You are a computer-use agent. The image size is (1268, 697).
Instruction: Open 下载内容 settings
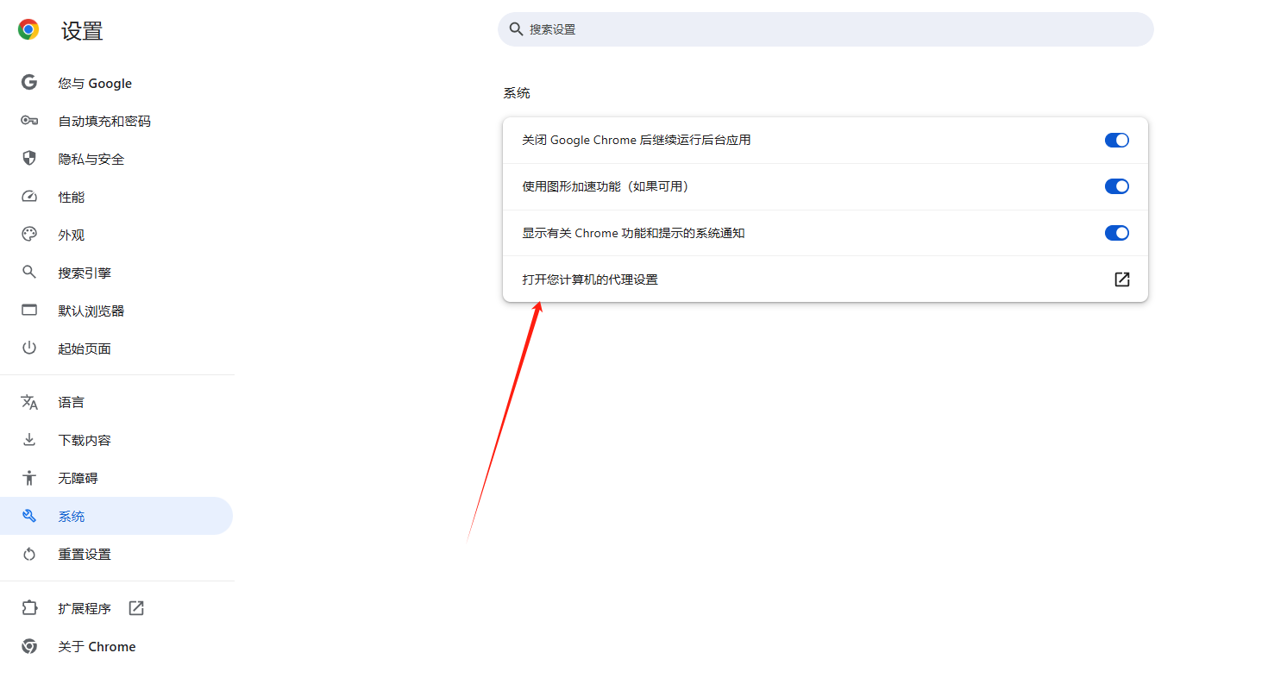[116, 440]
